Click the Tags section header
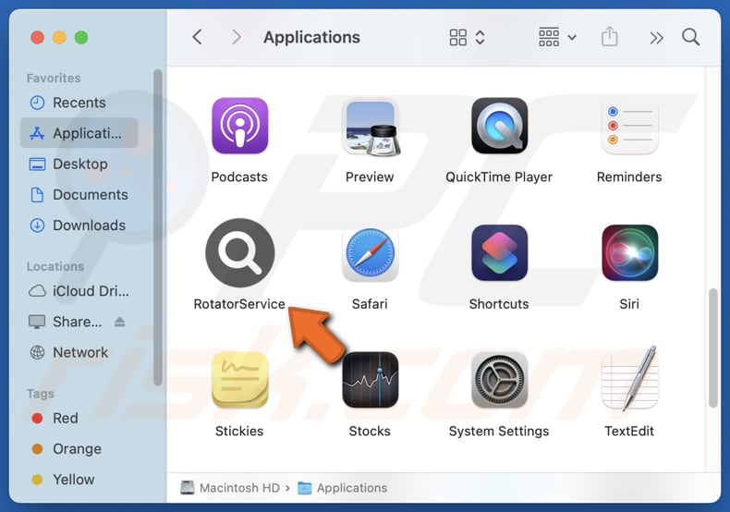This screenshot has width=730, height=512. (41, 394)
